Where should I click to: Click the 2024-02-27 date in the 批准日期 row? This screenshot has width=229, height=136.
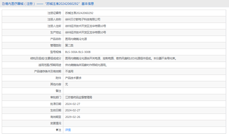point(72,104)
